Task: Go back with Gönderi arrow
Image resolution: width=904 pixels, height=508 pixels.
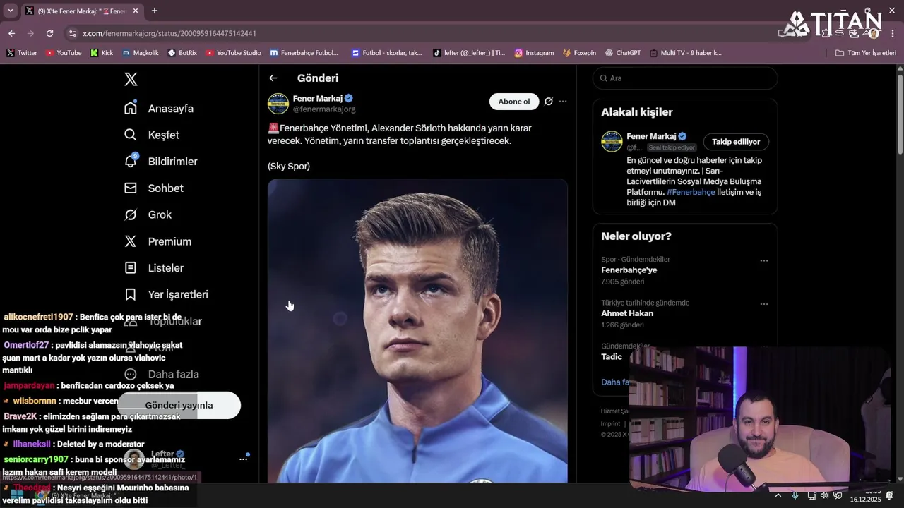Action: (x=273, y=78)
